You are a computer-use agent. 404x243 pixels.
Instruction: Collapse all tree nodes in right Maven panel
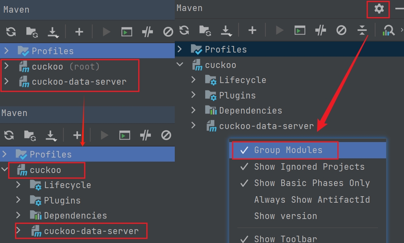(x=362, y=30)
